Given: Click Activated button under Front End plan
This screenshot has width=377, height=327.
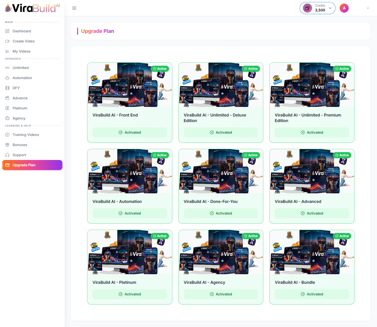Looking at the screenshot, I should tap(130, 132).
